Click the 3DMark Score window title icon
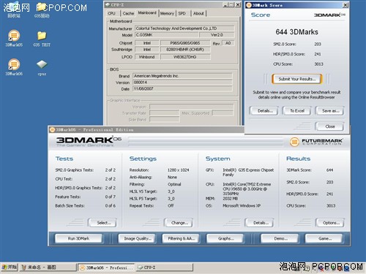The width and height of the screenshot is (366, 274). (249, 5)
